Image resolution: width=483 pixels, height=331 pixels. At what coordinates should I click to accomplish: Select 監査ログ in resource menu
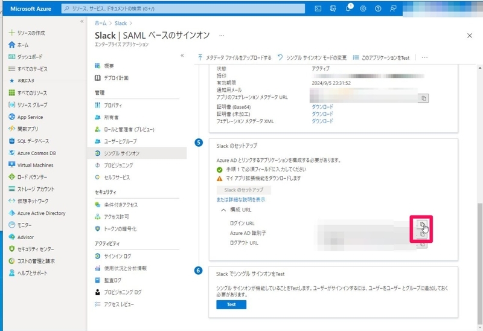point(108,280)
